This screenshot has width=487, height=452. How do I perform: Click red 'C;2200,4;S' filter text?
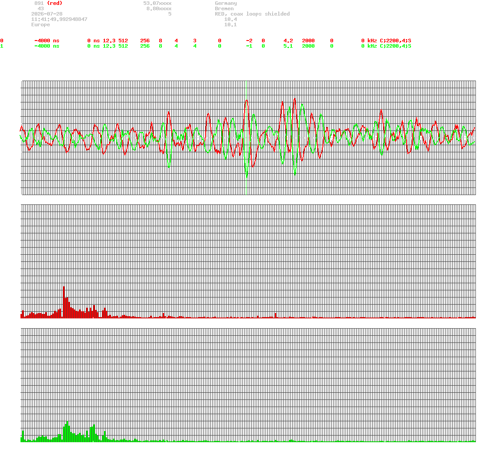pos(396,41)
